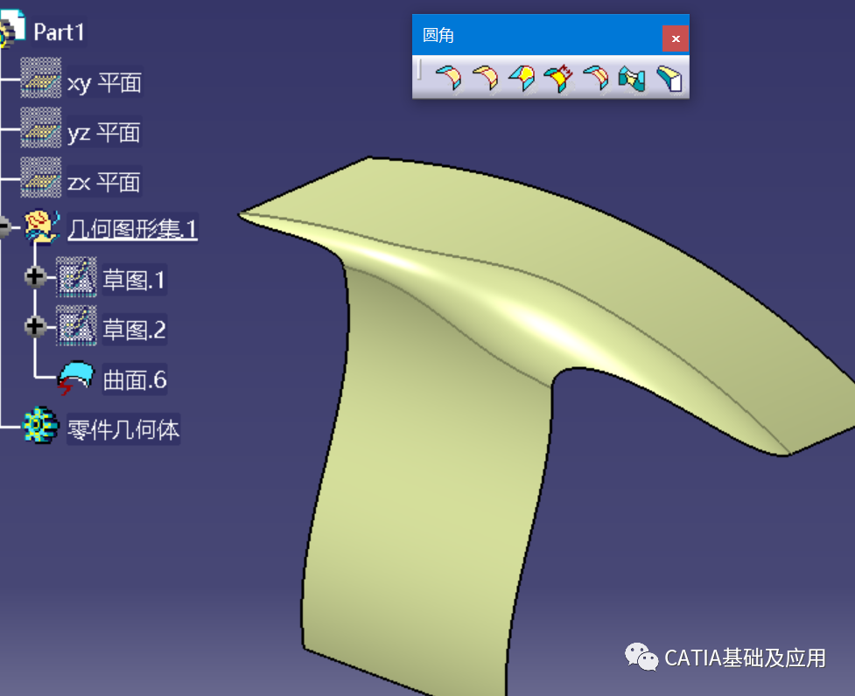Select the 零件几何体 label
The image size is (855, 696).
(x=123, y=429)
